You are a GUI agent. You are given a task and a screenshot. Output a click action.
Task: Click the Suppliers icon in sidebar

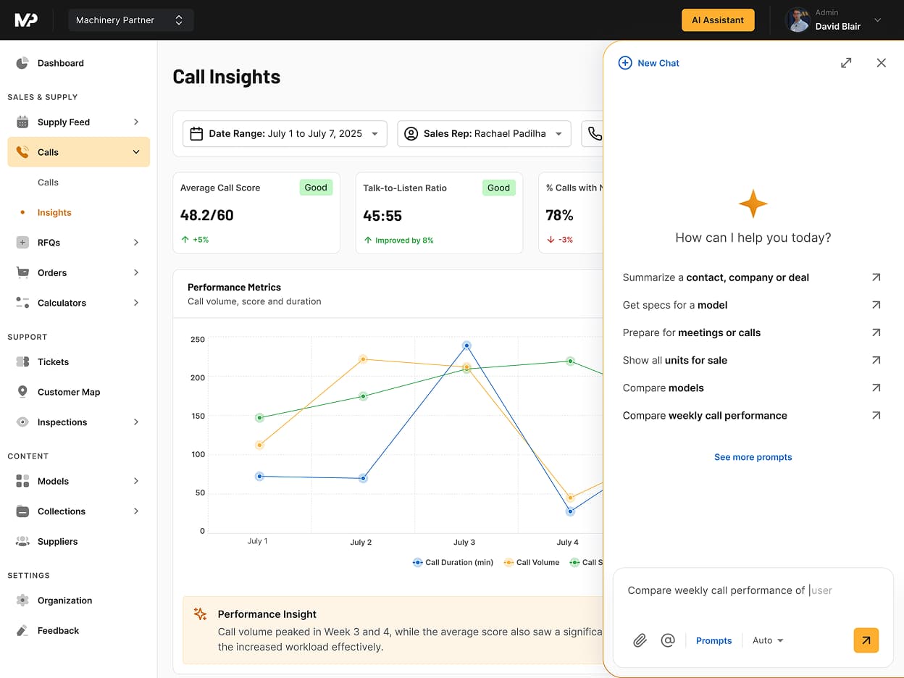coord(22,541)
